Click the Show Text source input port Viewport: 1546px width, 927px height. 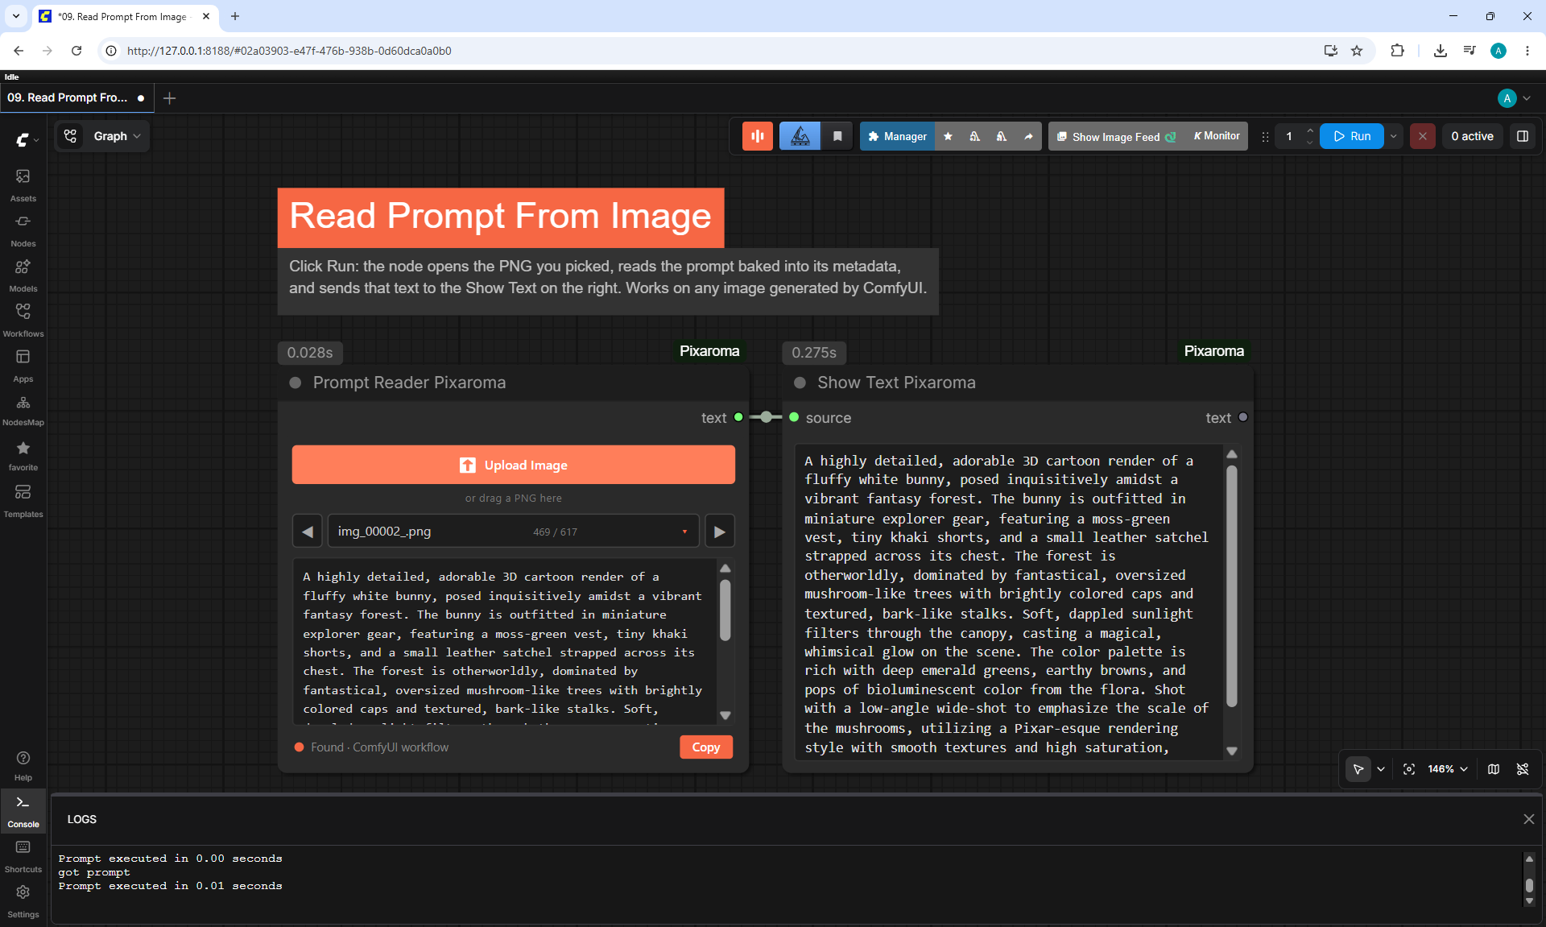[794, 417]
